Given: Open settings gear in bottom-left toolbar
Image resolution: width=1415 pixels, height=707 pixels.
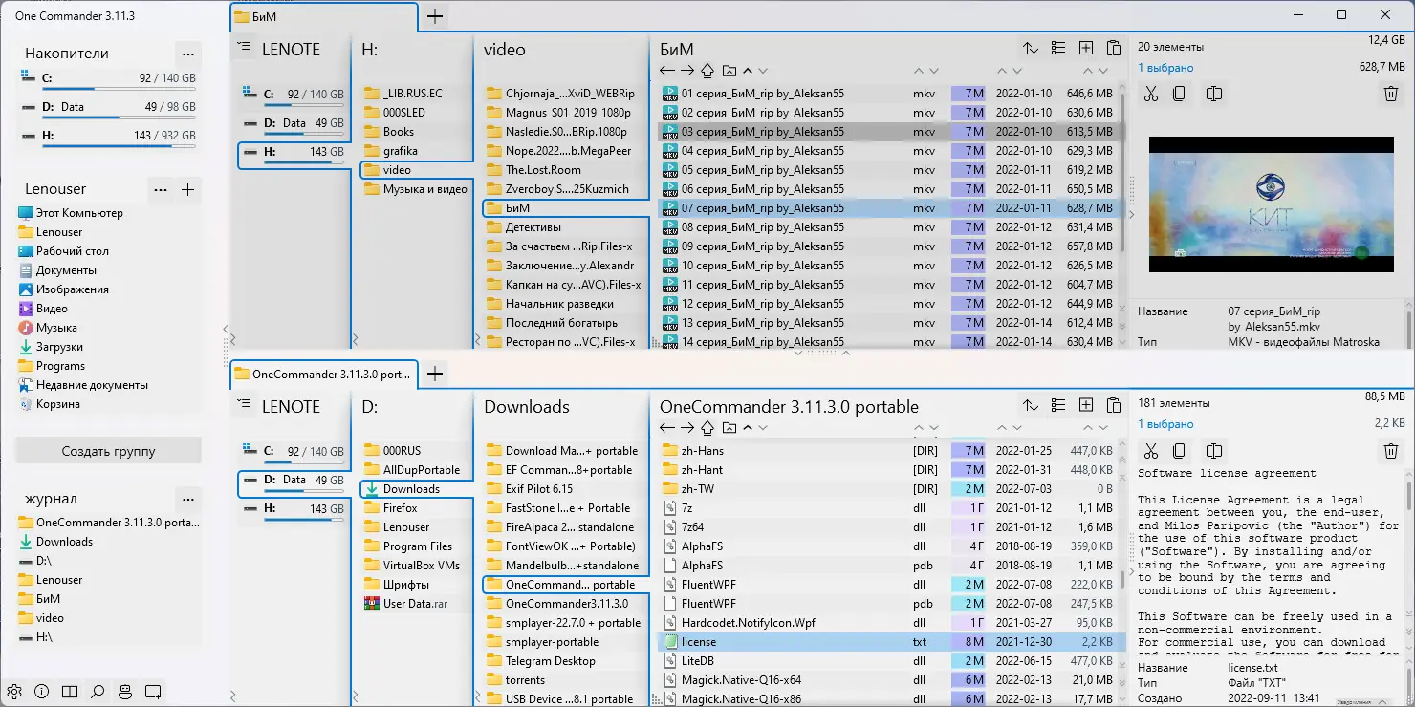Looking at the screenshot, I should click(14, 691).
